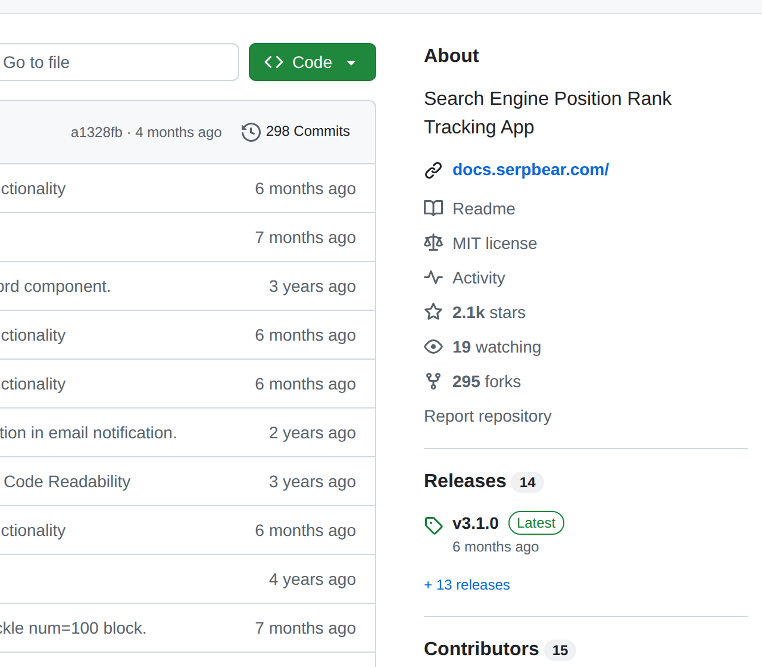The height and width of the screenshot is (667, 762).
Task: Click the angle brackets icon on Code button
Action: pyautogui.click(x=274, y=62)
